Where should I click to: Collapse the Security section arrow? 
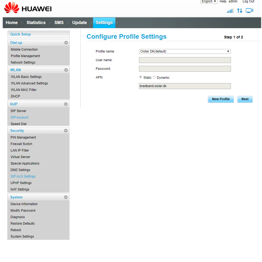(x=66, y=131)
